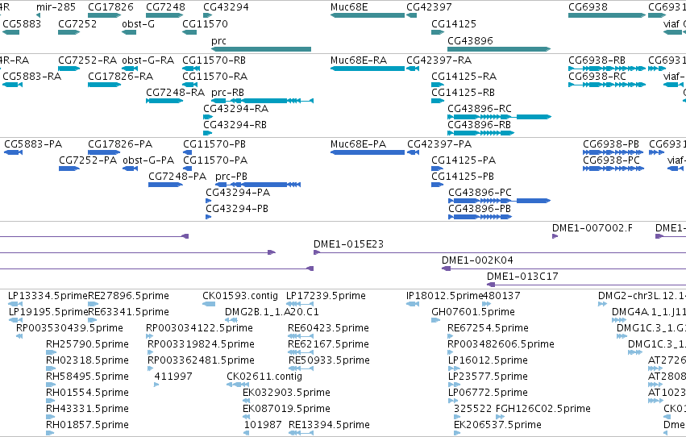
Task: Select the CG43294-RB transcript label
Action: pos(235,125)
